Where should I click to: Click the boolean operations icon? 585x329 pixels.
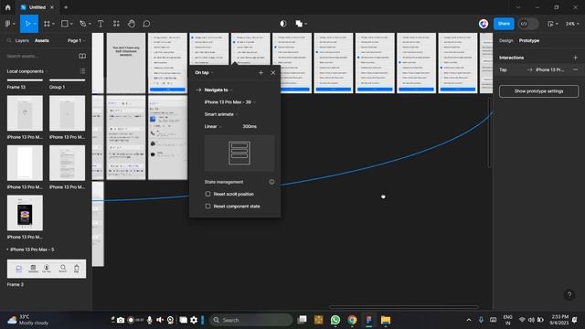[299, 24]
